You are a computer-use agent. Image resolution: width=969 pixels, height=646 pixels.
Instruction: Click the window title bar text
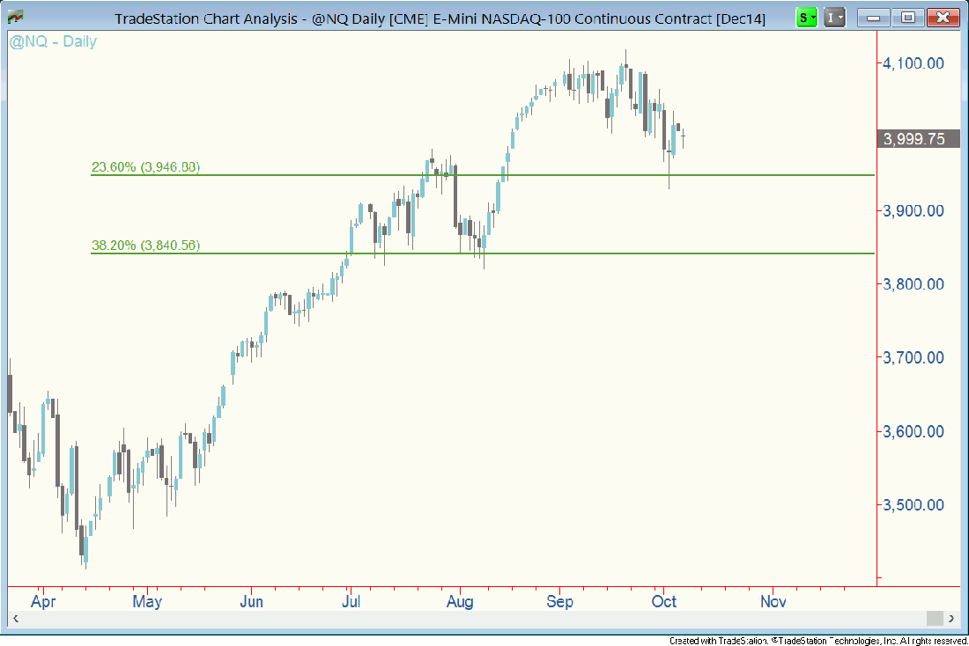(440, 18)
